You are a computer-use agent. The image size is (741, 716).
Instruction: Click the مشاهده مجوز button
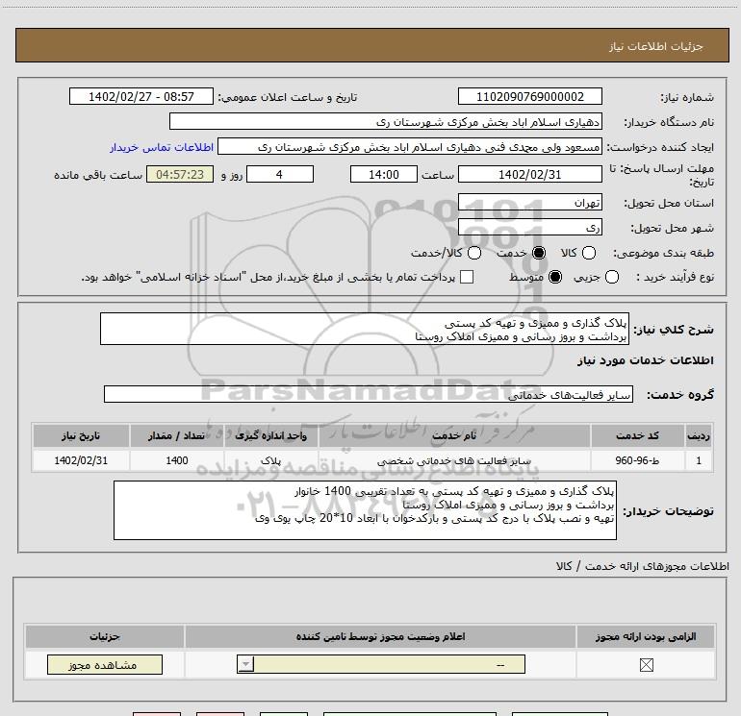tap(105, 664)
